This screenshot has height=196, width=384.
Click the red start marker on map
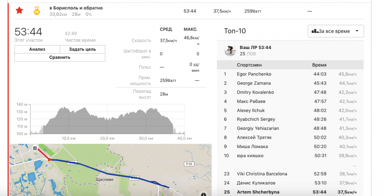[x=49, y=159]
